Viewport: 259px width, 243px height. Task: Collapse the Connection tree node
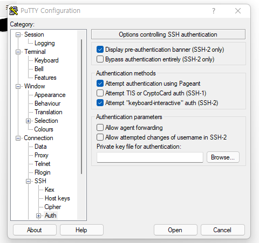point(18,138)
